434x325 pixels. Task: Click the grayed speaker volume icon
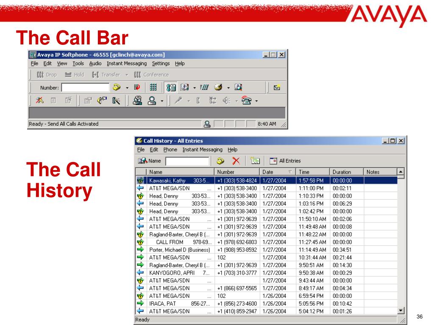click(x=227, y=101)
